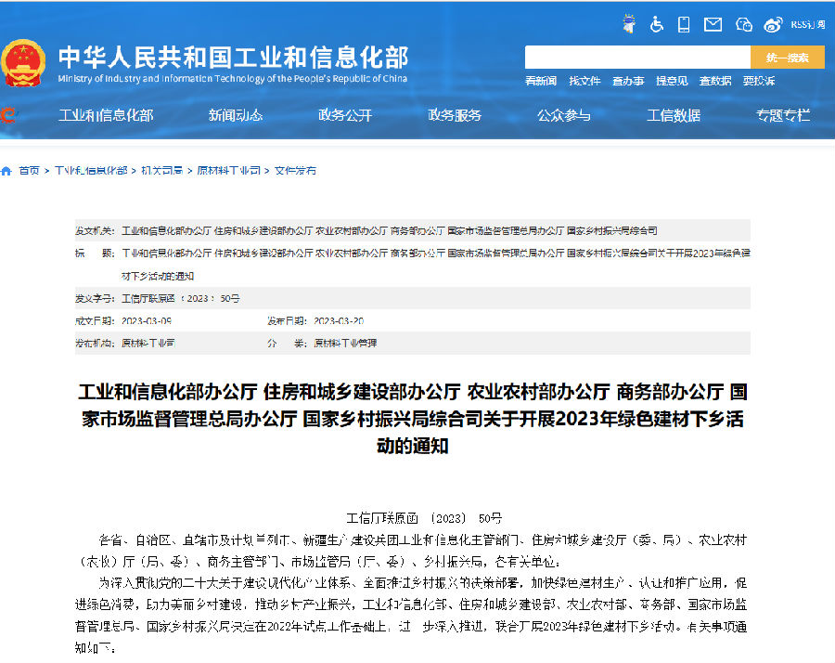The image size is (835, 663).
Task: Click the 成文日期 value 2023-03-09
Action: 147,321
